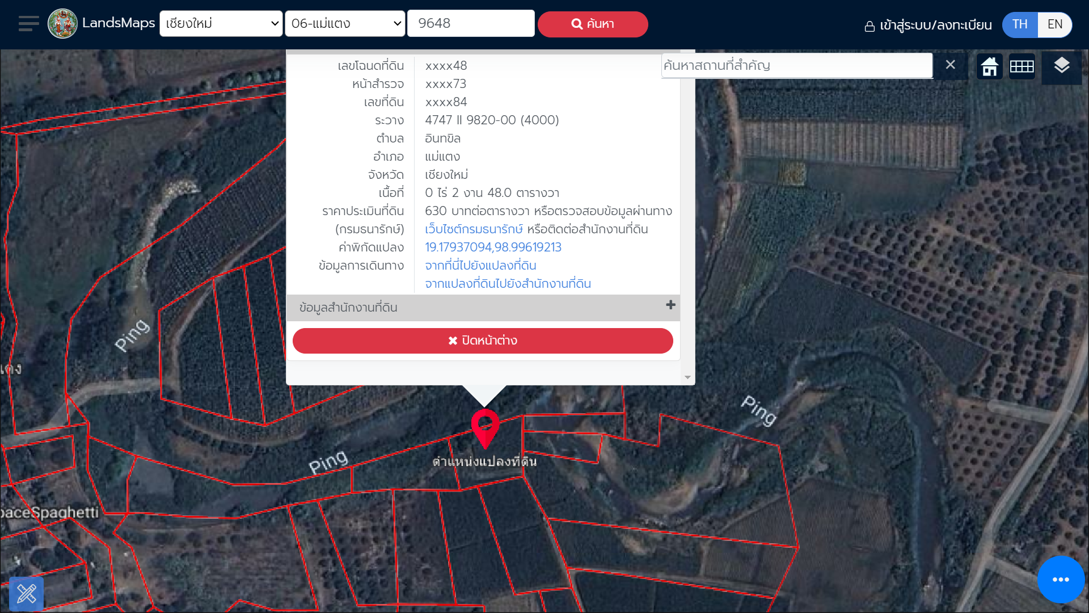Open the เว็บไซต์กรมธนารักษ์ link

click(474, 229)
